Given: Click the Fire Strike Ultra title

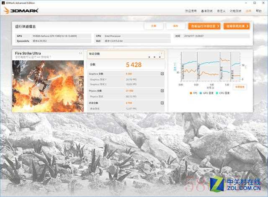Looking at the screenshot, I should 28,53.
